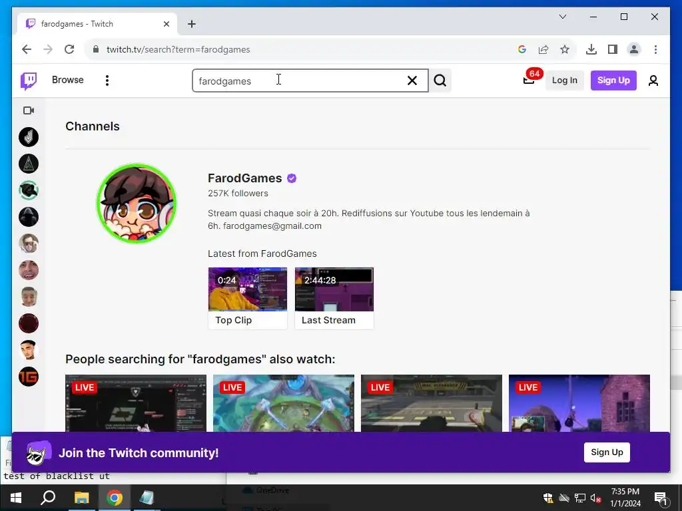Select the farodgames - Twitch browser tab
Image resolution: width=682 pixels, height=511 pixels.
point(97,24)
